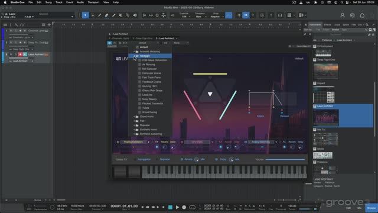Collapse the Arpeggio preset folder
Viewport: 378px width, 213px height.
coord(134,56)
